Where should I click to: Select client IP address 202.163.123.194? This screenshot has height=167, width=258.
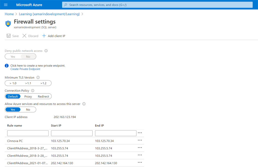click(x=65, y=117)
